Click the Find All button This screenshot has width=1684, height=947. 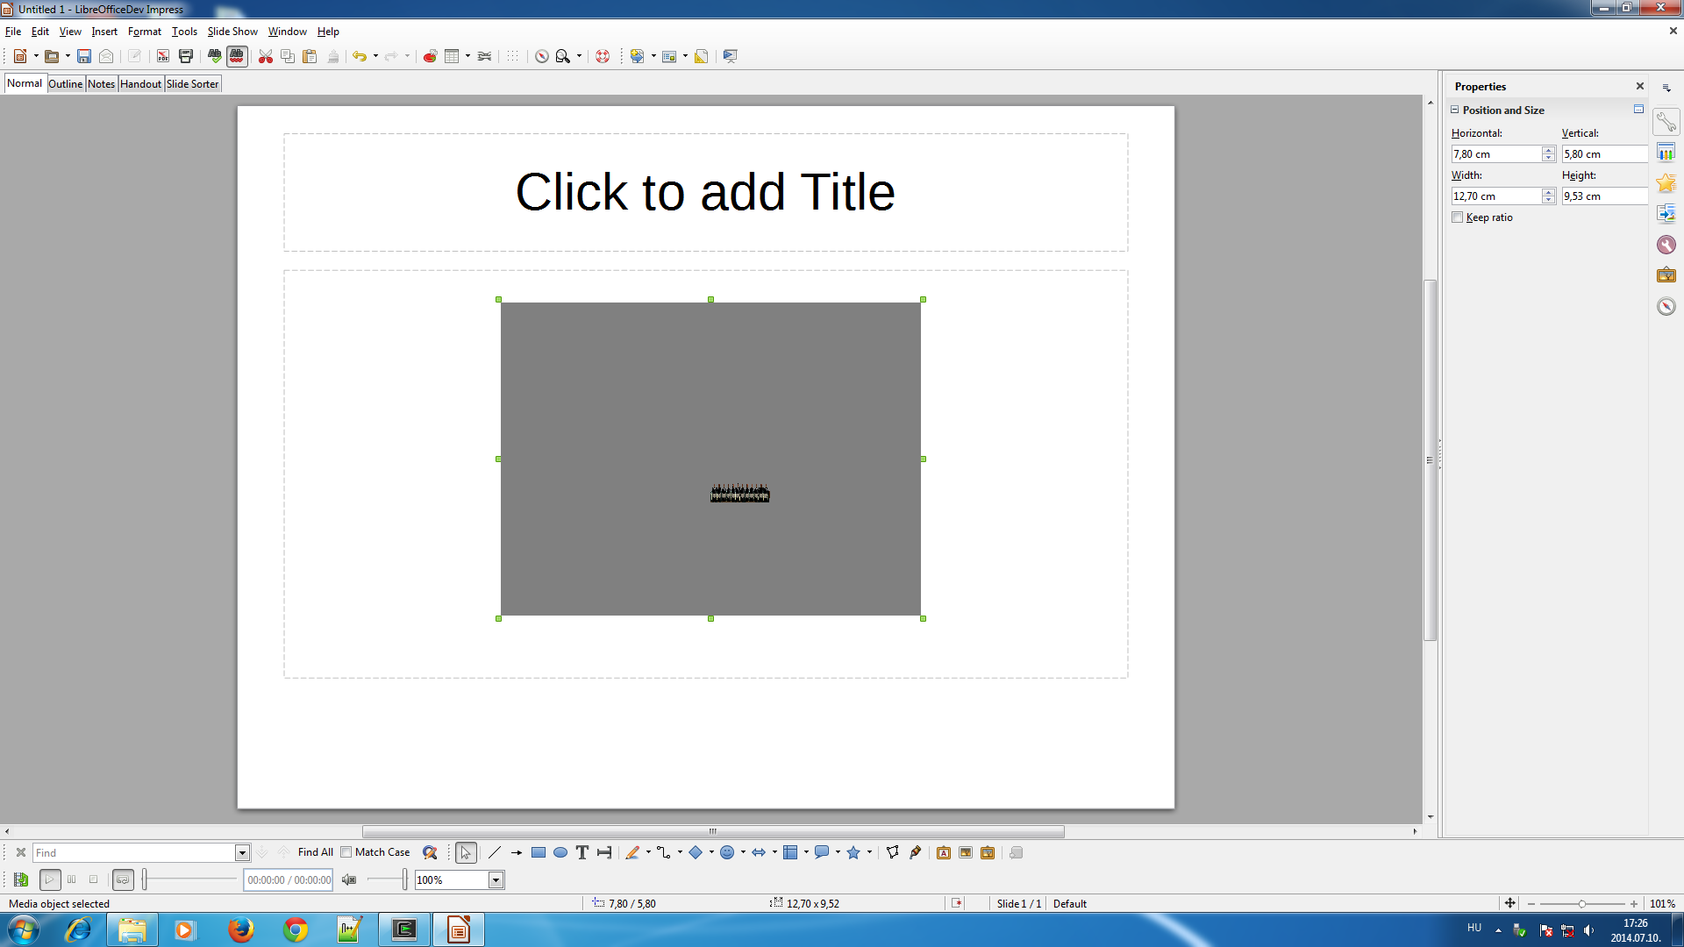(315, 852)
